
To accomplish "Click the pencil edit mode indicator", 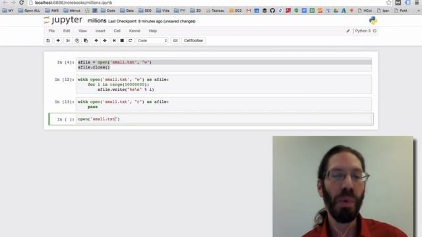I will pos(348,31).
